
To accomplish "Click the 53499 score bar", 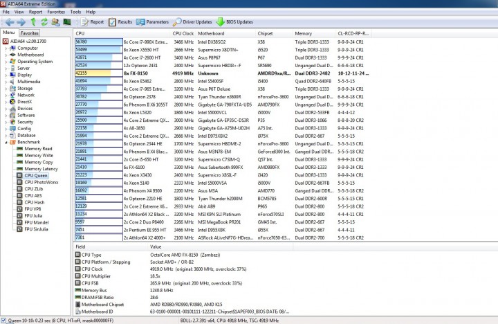I will [x=99, y=50].
